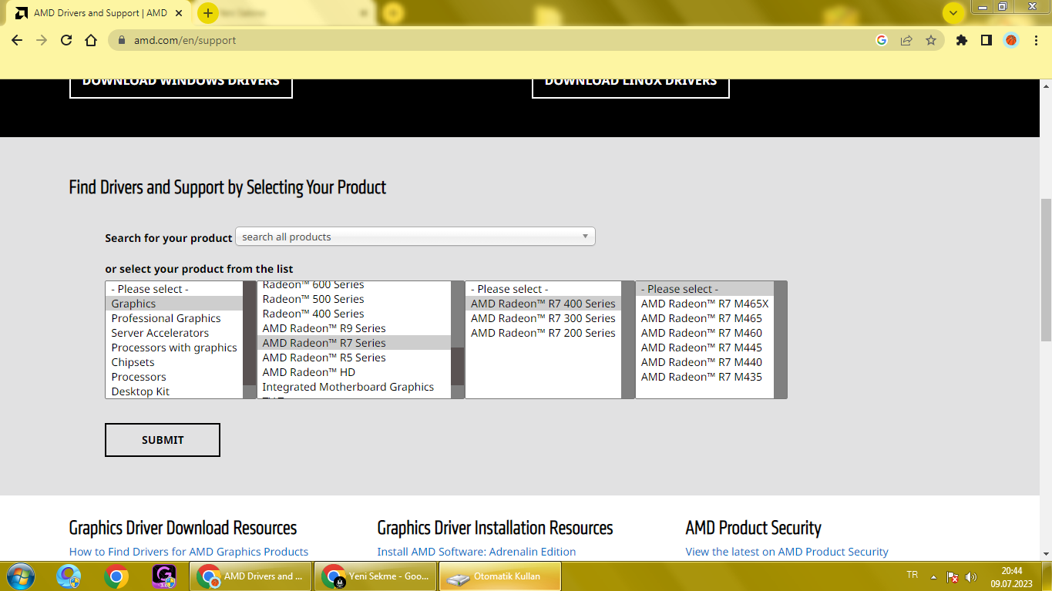Open the tab search chevron button

[x=954, y=13]
